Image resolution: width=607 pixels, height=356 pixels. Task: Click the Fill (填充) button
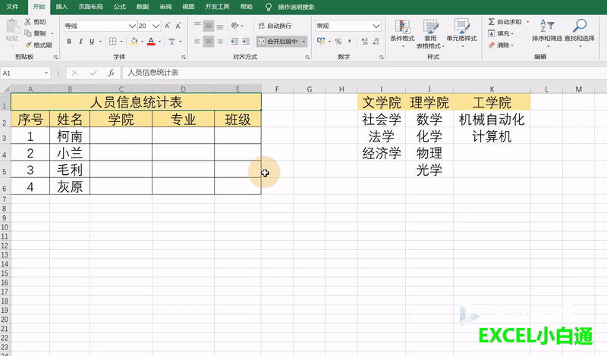coord(501,33)
